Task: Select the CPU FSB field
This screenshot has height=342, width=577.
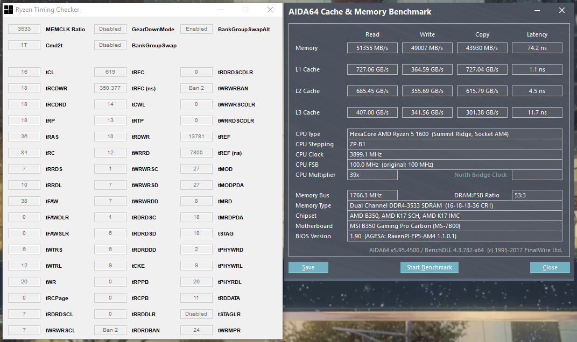Action: click(x=454, y=165)
